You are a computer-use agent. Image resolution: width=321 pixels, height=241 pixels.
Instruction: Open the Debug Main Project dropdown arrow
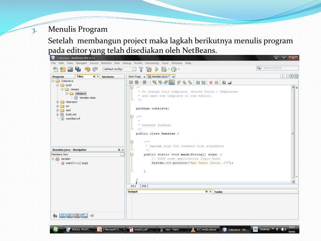tap(169, 69)
